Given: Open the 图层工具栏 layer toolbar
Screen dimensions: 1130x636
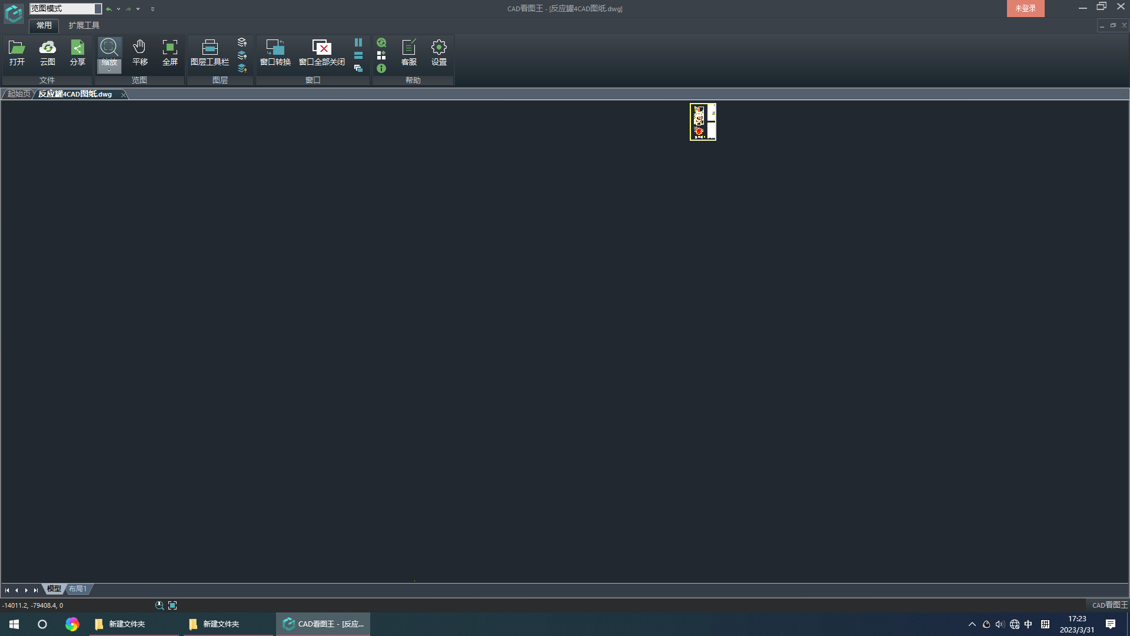Looking at the screenshot, I should point(210,53).
